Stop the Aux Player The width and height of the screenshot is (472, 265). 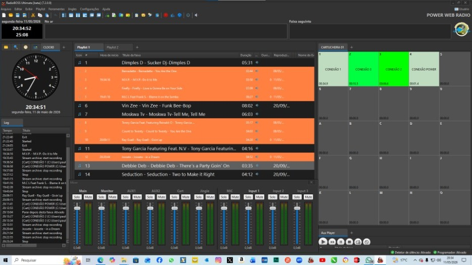pyautogui.click(x=349, y=242)
